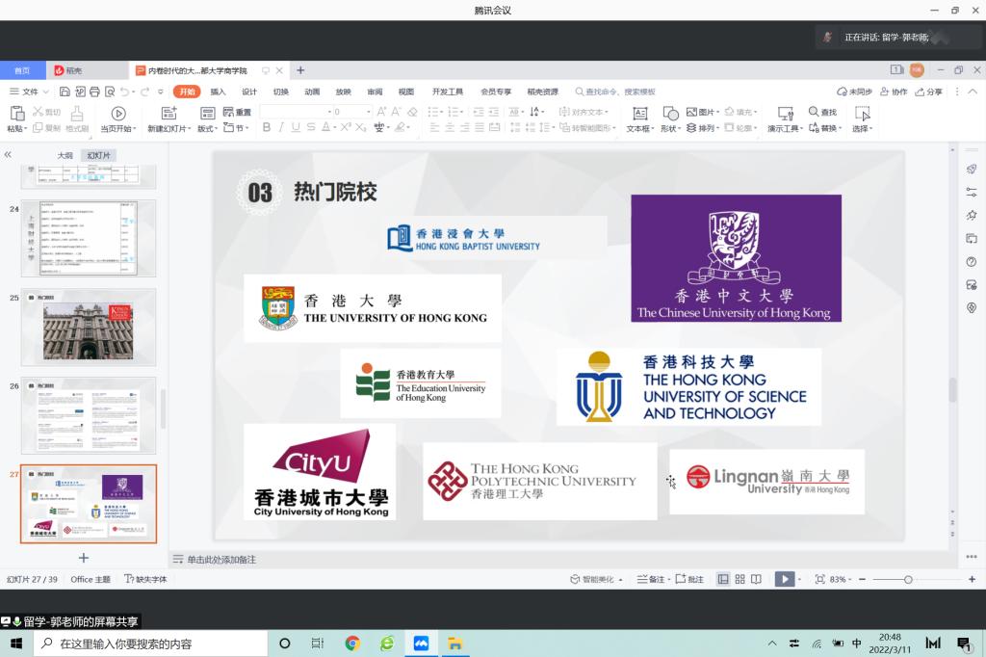This screenshot has height=657, width=986.
Task: Open the Animation (动画) ribbon tab
Action: pyautogui.click(x=312, y=92)
